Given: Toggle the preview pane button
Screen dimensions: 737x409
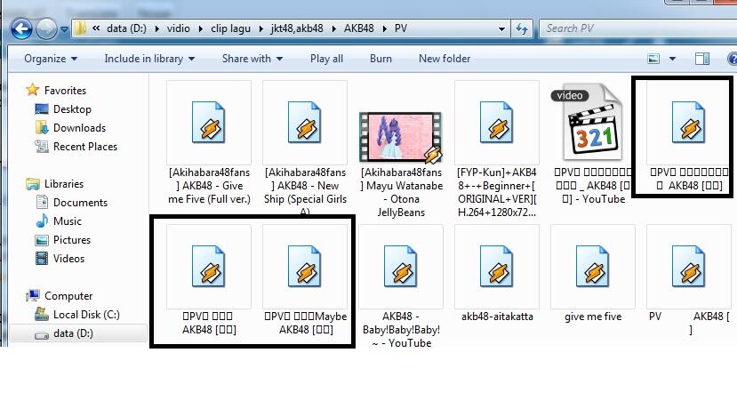Looking at the screenshot, I should tap(702, 59).
